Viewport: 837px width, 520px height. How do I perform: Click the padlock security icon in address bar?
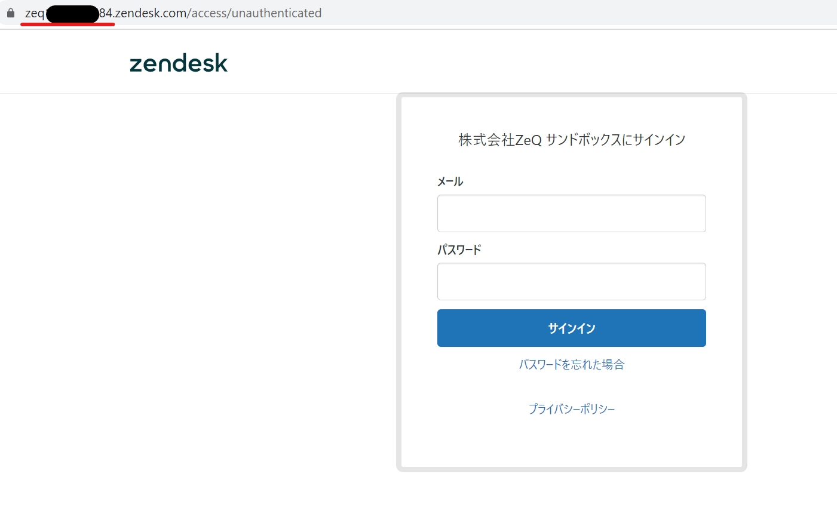[x=10, y=12]
